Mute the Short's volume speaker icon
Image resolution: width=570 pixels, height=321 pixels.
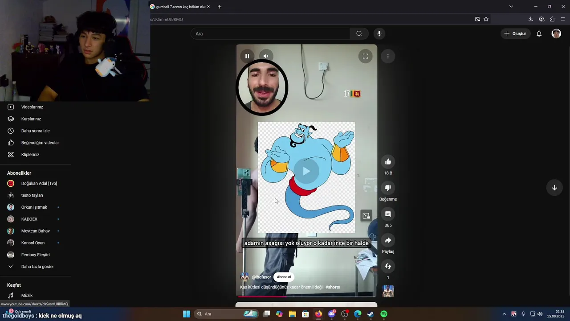tap(266, 56)
